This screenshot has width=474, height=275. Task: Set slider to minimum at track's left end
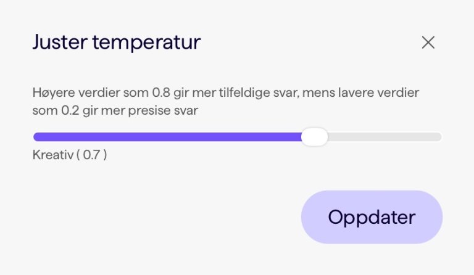coord(35,137)
